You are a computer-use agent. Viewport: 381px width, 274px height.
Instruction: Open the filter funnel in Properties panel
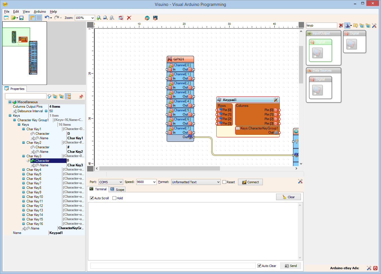pos(49,96)
